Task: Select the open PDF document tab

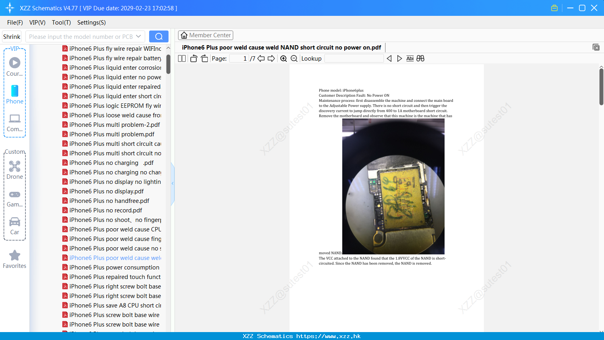Action: [282, 48]
